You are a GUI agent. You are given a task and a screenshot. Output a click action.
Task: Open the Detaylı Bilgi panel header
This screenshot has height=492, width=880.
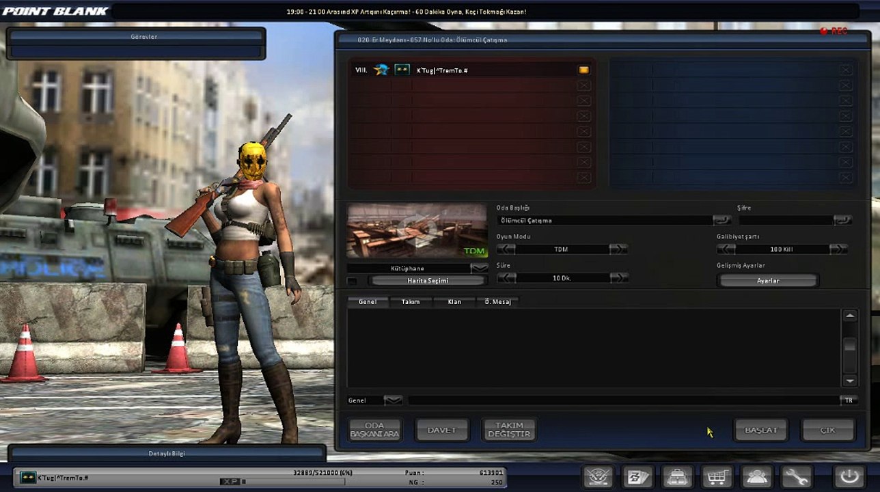[167, 453]
